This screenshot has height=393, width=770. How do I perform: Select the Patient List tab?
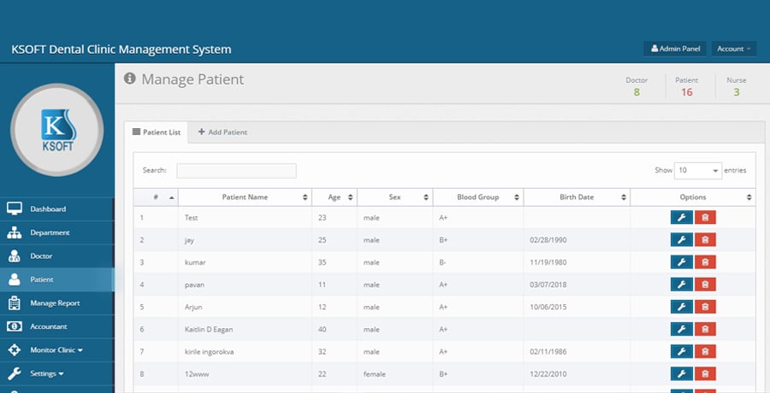tap(156, 132)
